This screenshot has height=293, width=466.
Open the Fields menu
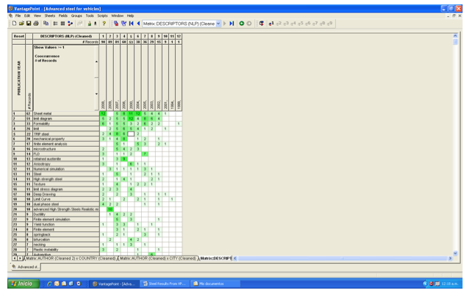63,15
